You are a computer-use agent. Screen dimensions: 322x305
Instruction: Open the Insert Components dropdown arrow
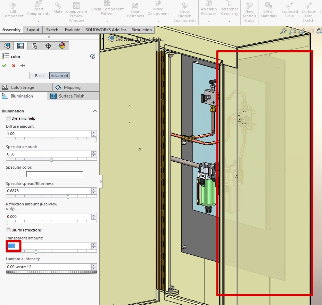39,21
